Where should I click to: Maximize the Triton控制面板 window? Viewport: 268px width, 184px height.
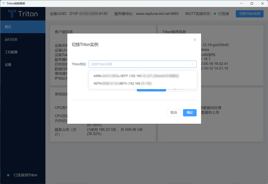[252, 4]
